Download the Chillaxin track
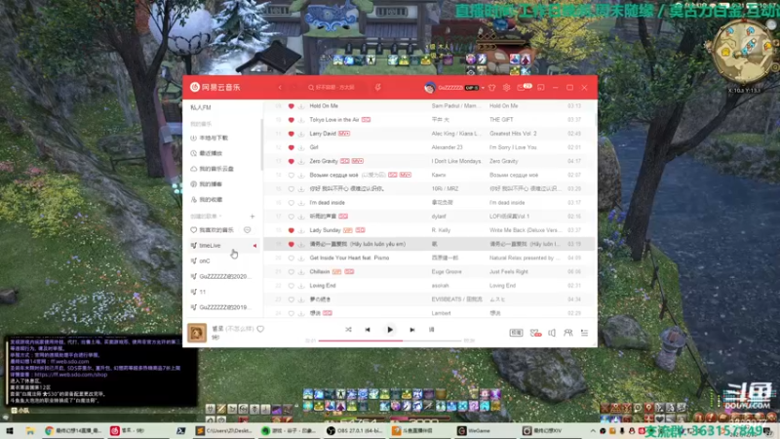Image resolution: width=780 pixels, height=439 pixels. tap(301, 272)
